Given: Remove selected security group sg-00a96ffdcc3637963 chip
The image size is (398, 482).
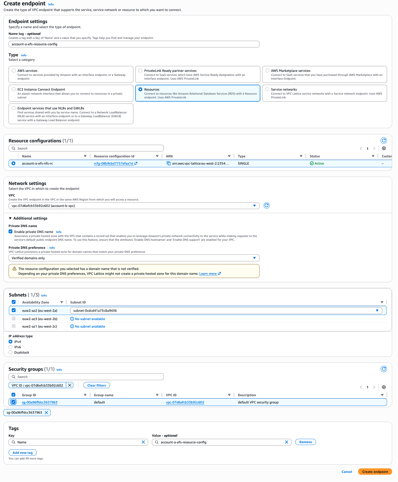Looking at the screenshot, I should click(46, 413).
